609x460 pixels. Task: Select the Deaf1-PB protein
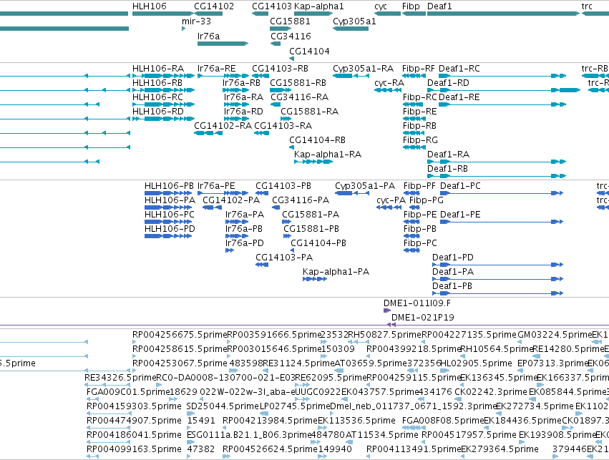497,293
